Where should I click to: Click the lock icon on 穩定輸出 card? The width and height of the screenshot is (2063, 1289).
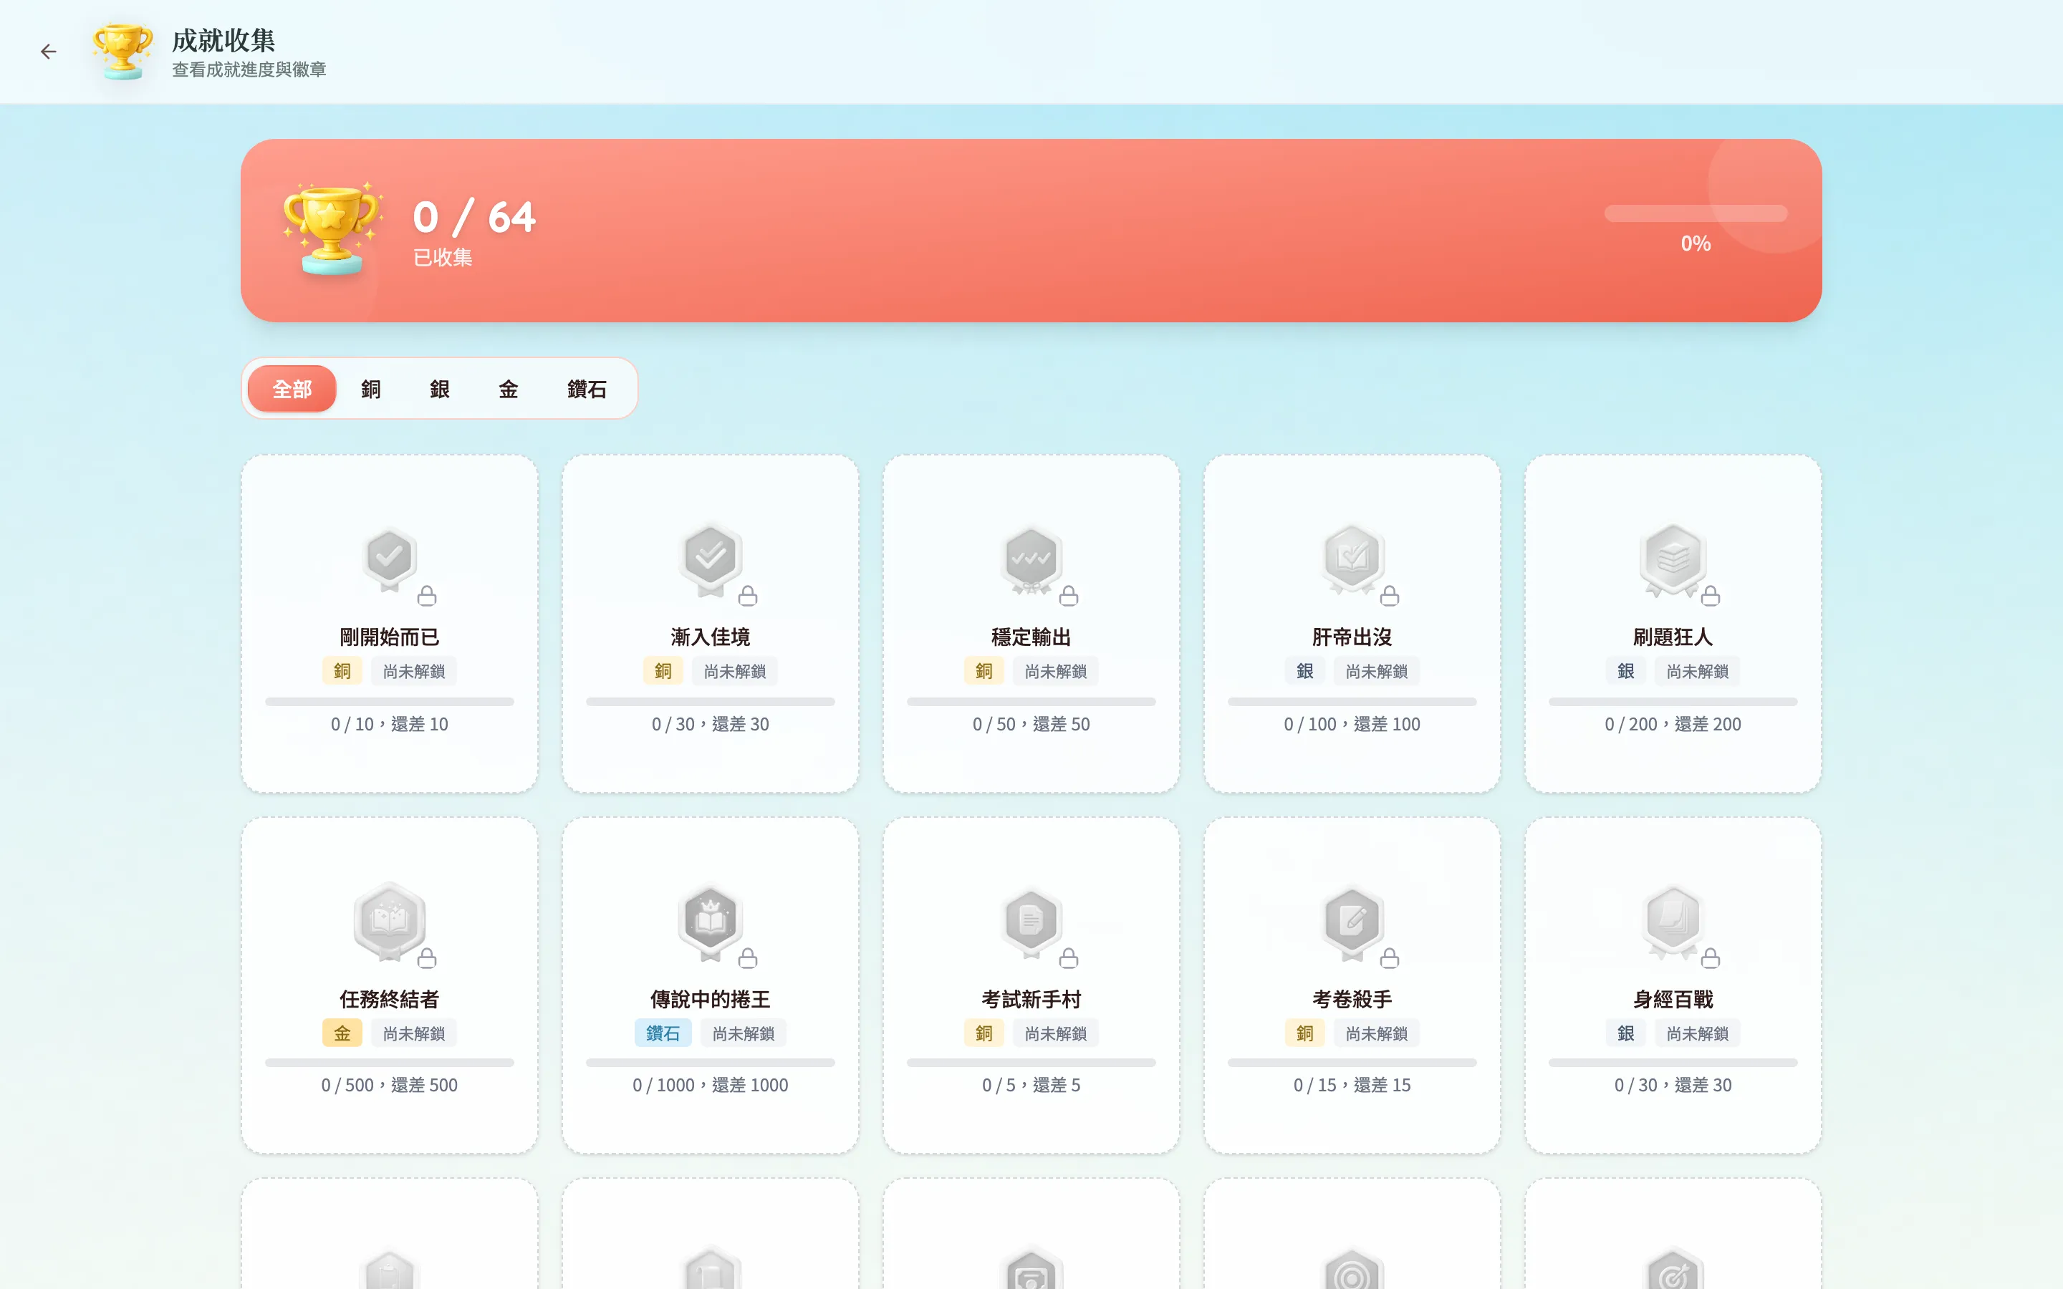pos(1068,596)
